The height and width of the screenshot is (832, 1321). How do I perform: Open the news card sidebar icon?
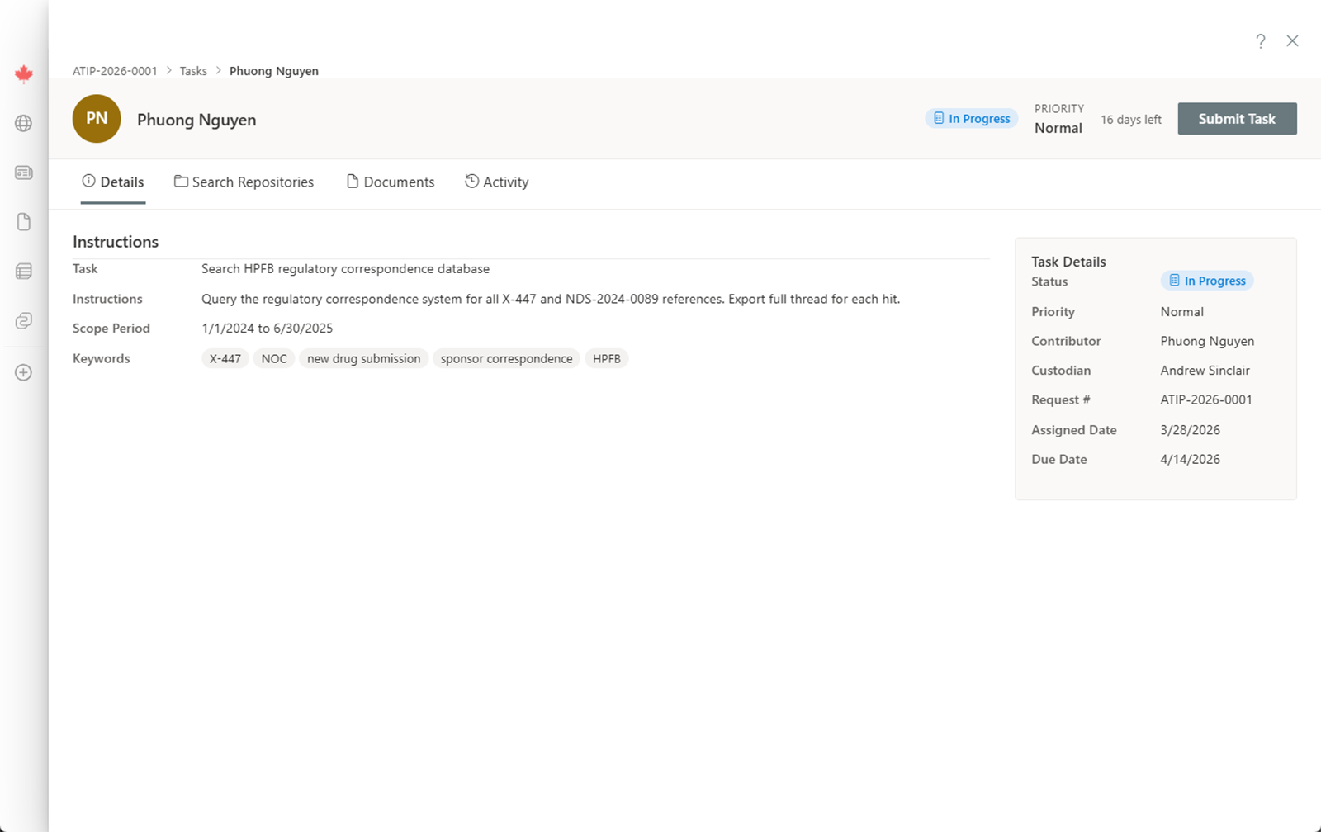(24, 173)
